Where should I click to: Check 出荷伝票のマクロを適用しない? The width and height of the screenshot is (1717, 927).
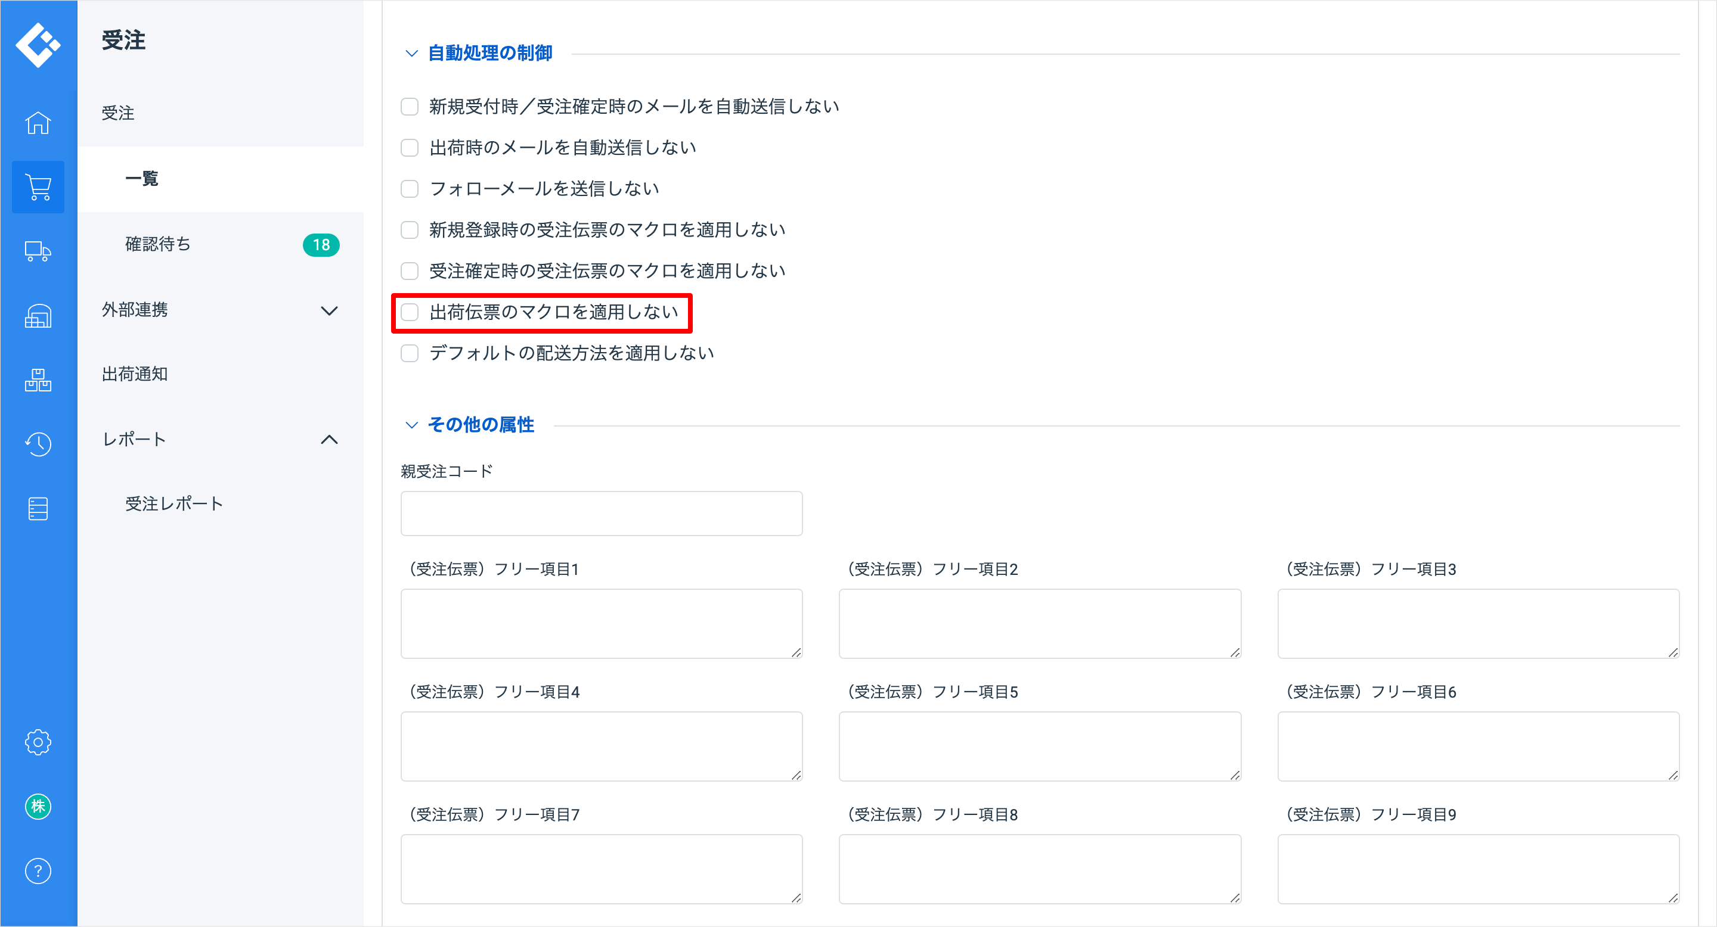coord(409,312)
